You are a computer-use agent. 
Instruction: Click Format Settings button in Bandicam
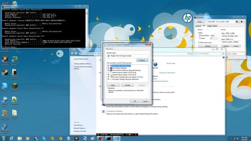point(226,46)
